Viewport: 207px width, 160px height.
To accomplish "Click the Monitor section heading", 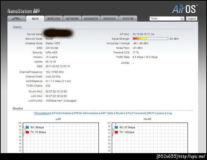I will click(18, 108).
